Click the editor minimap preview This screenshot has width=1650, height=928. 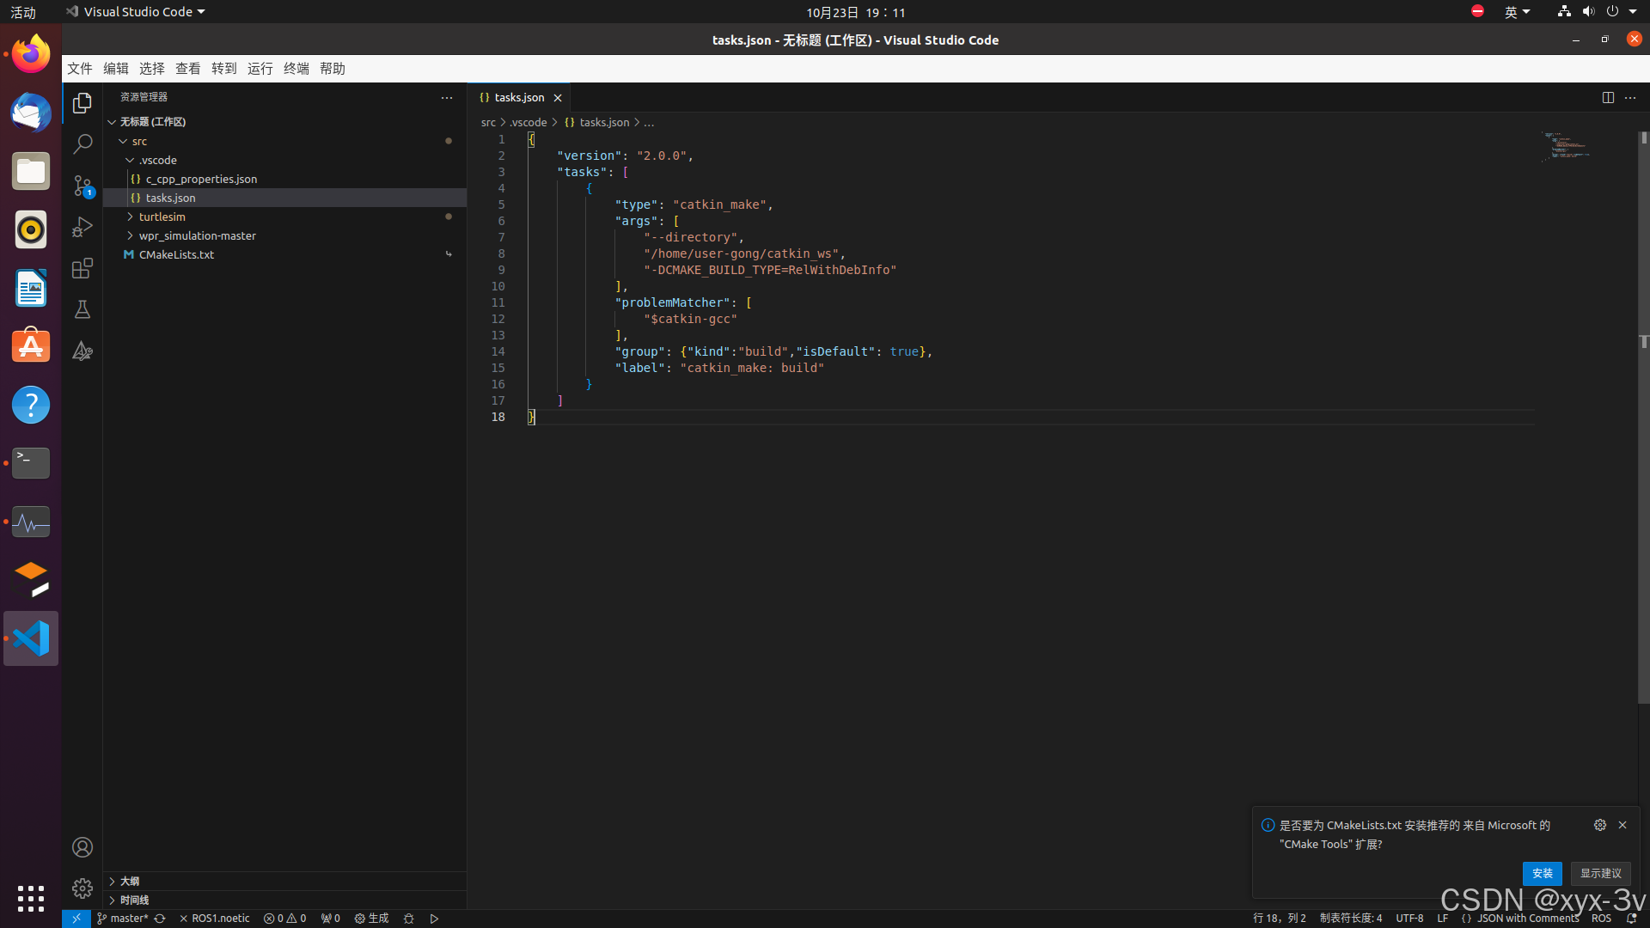click(x=1566, y=146)
